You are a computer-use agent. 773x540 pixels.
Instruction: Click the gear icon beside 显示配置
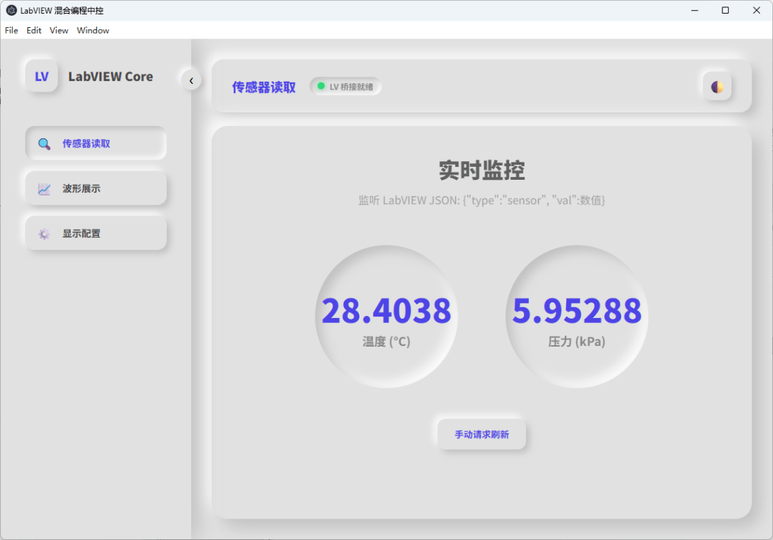pos(44,233)
